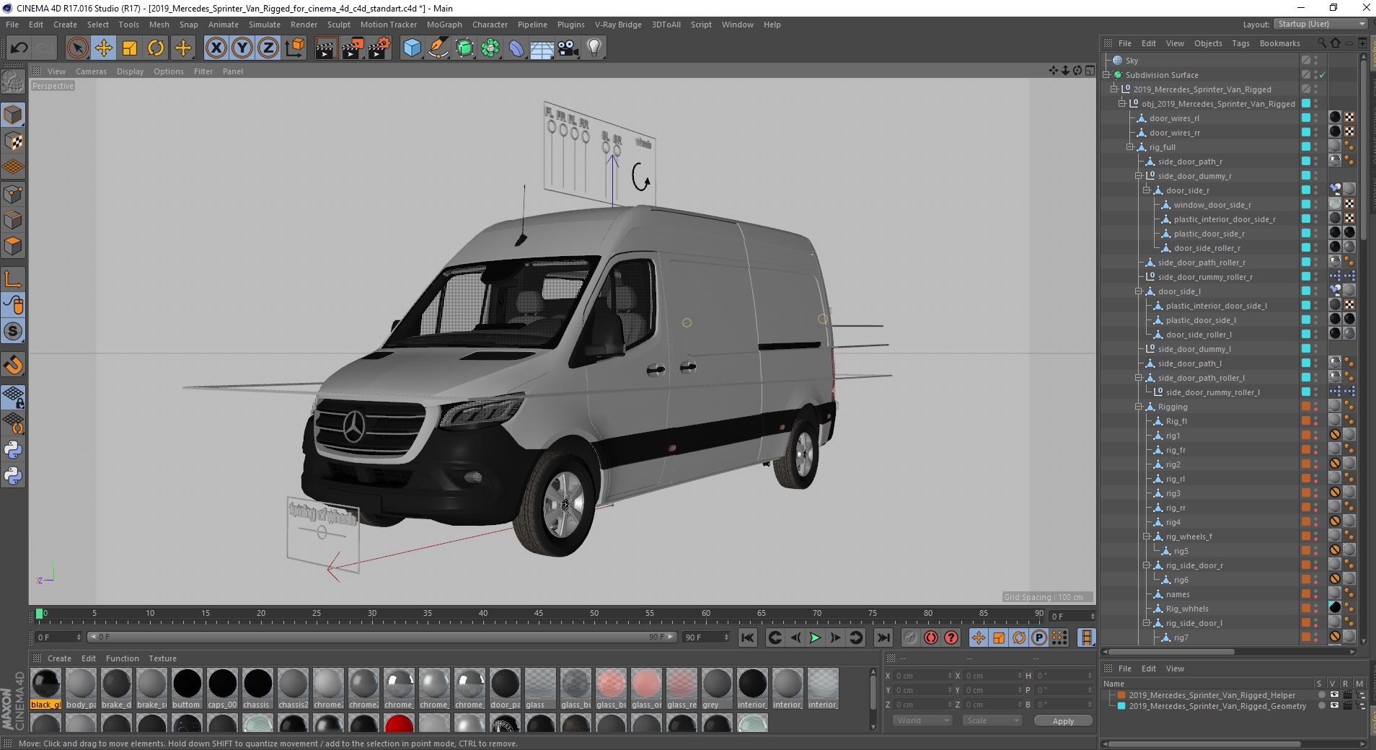Open Objects menu in Object Manager

[x=1208, y=43]
